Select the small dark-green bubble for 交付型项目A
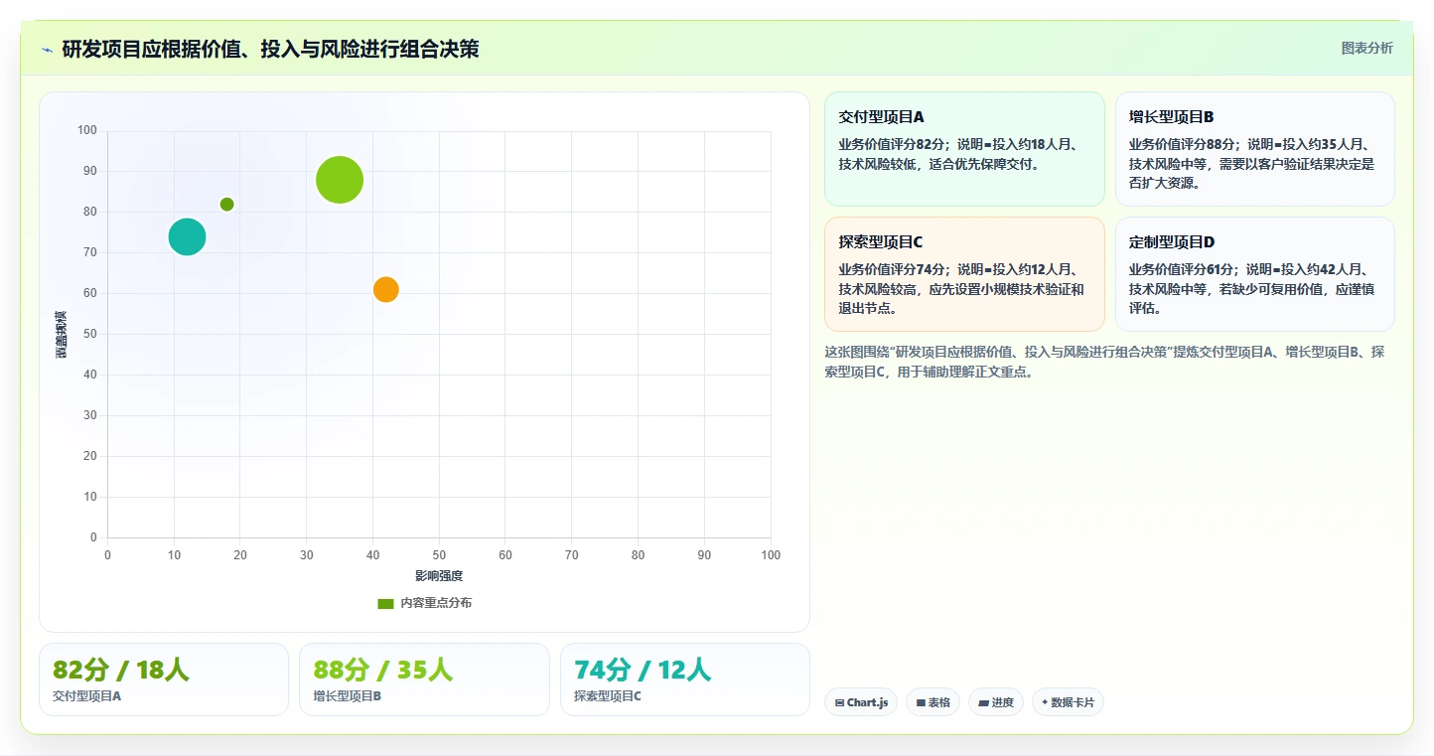Viewport: 1434px width, 756px height. coord(226,205)
